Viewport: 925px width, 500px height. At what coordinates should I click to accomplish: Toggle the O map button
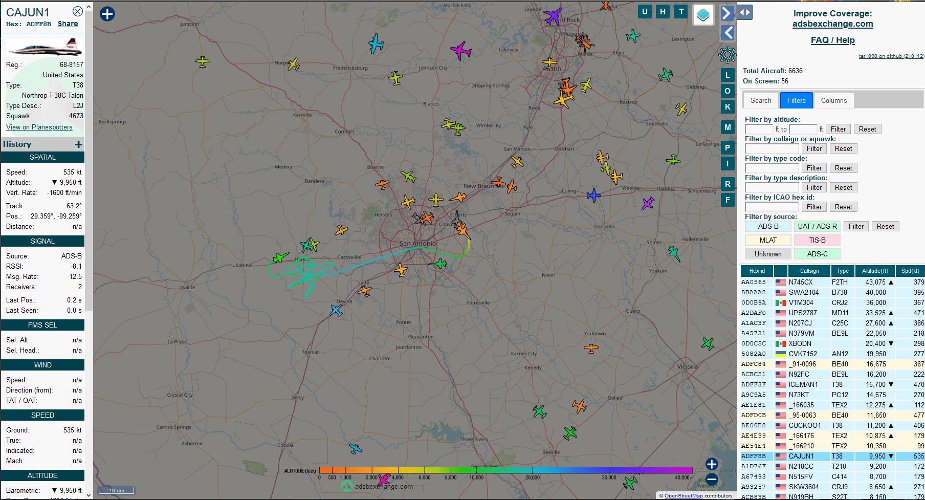coord(728,91)
